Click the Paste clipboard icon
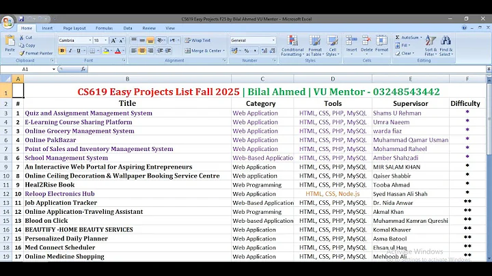This screenshot has height=276, width=492. [x=10, y=41]
